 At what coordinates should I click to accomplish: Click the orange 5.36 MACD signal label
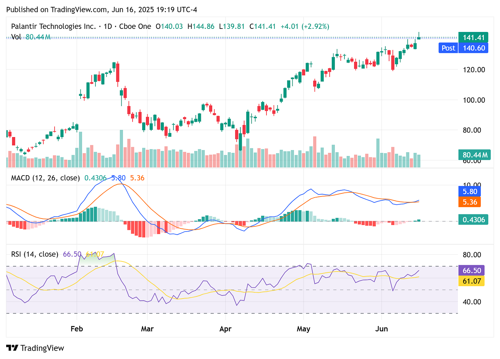coord(469,202)
